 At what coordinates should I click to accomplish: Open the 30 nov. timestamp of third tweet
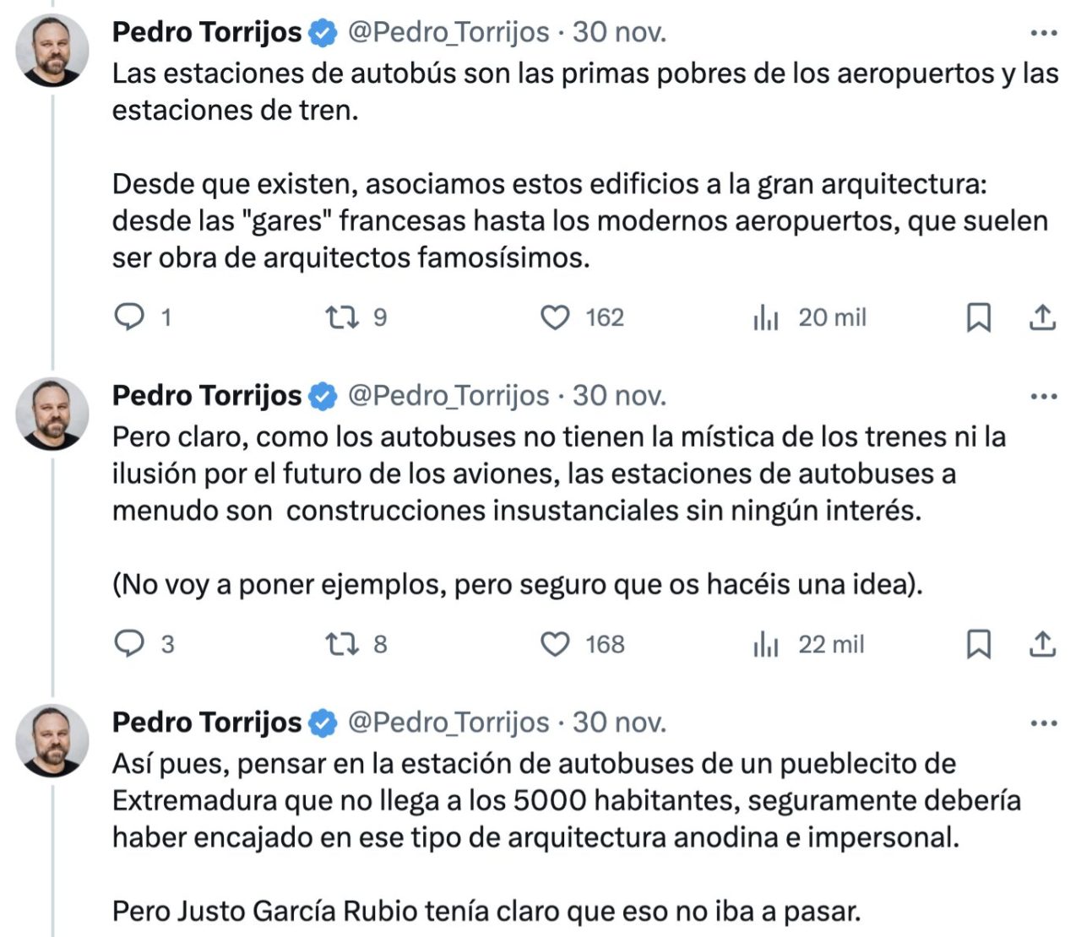pyautogui.click(x=619, y=722)
